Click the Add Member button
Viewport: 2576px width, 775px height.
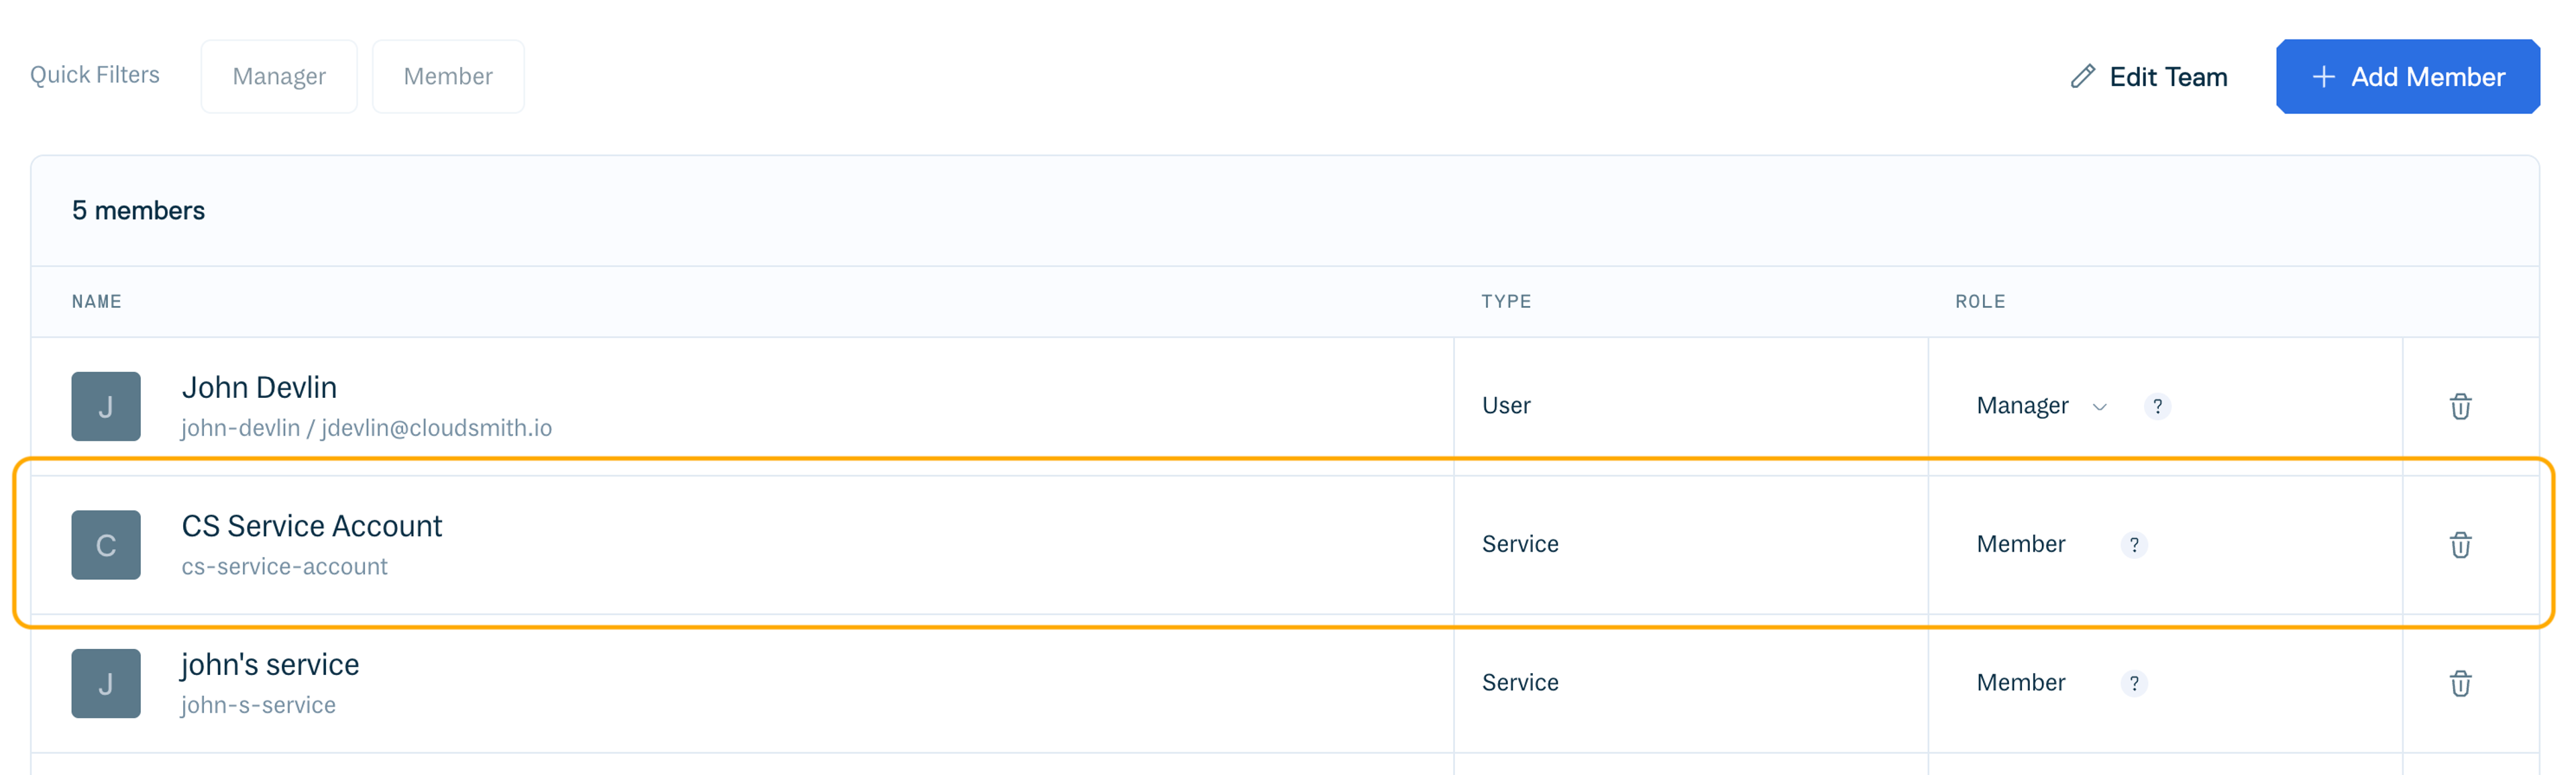click(2407, 76)
